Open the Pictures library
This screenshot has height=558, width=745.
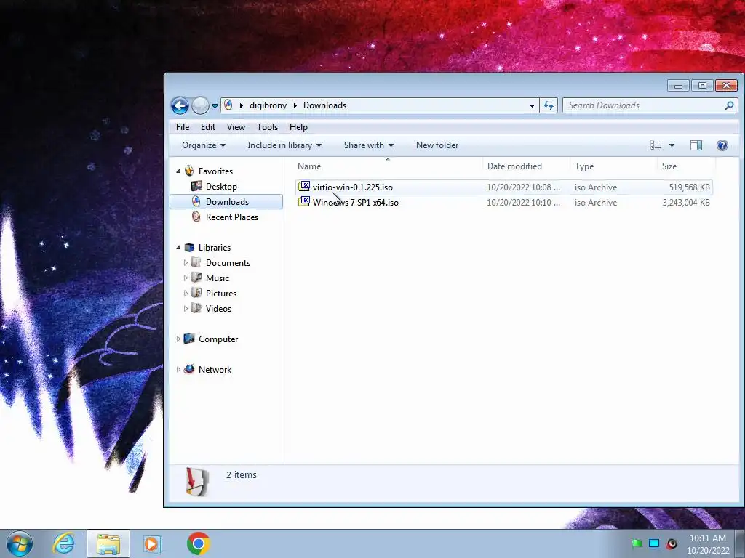coord(221,294)
